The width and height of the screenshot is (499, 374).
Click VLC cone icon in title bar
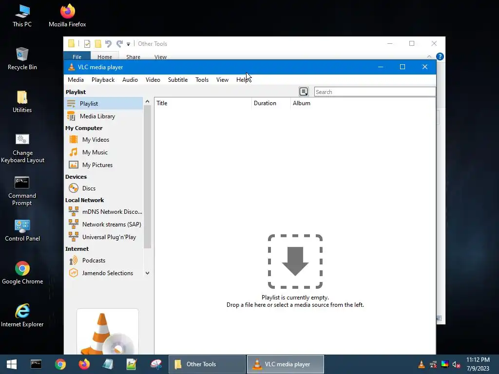click(72, 67)
